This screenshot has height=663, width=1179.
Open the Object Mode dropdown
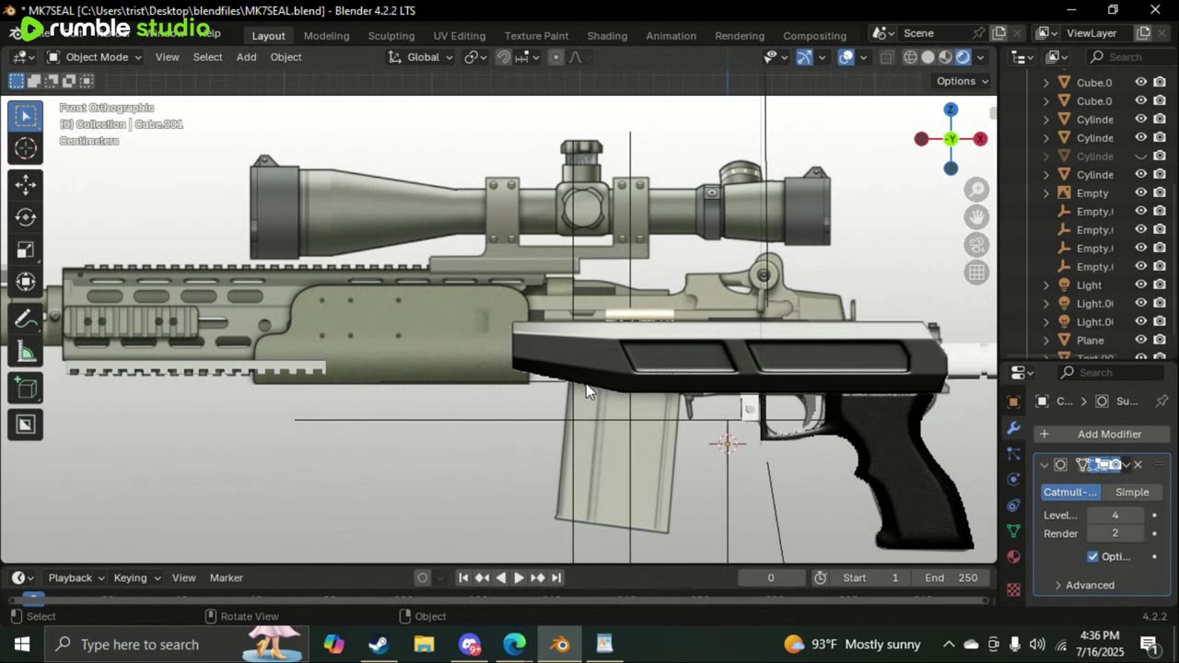(x=95, y=57)
